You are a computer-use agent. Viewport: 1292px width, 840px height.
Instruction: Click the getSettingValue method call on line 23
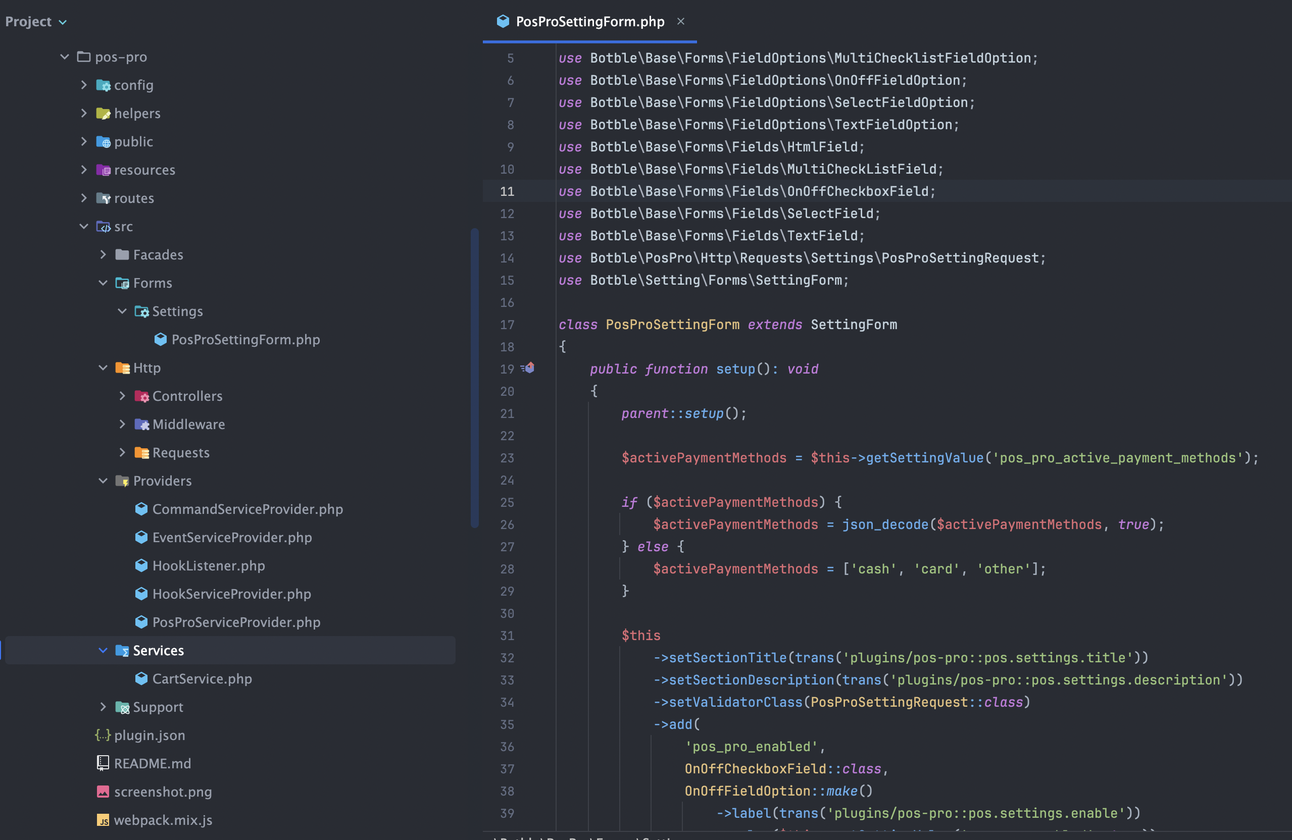click(x=924, y=458)
